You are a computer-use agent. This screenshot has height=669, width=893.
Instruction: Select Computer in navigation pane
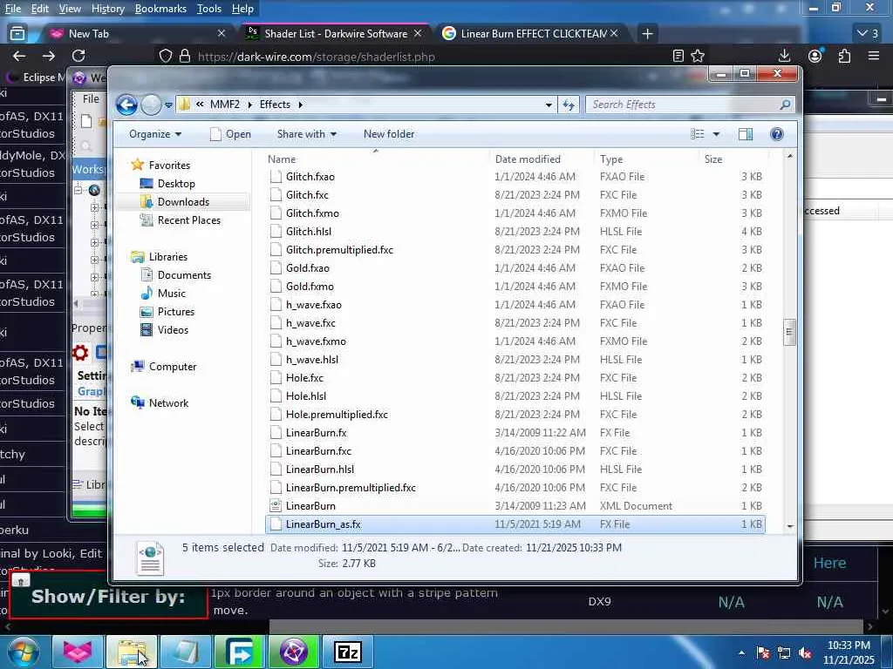pos(173,367)
